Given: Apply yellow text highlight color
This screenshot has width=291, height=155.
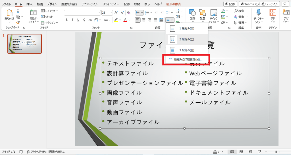Looking at the screenshot, I should (x=116, y=20).
